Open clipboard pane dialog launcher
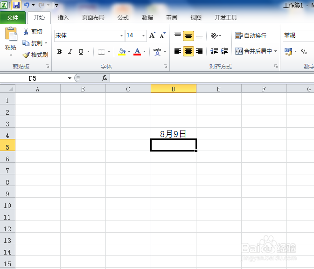314x269 pixels. (47, 66)
